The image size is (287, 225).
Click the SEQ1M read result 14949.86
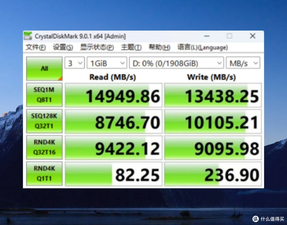pos(114,95)
